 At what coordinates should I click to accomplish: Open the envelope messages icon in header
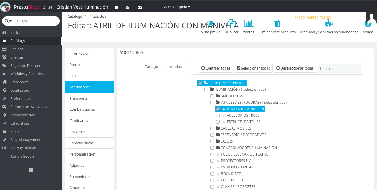140,7
